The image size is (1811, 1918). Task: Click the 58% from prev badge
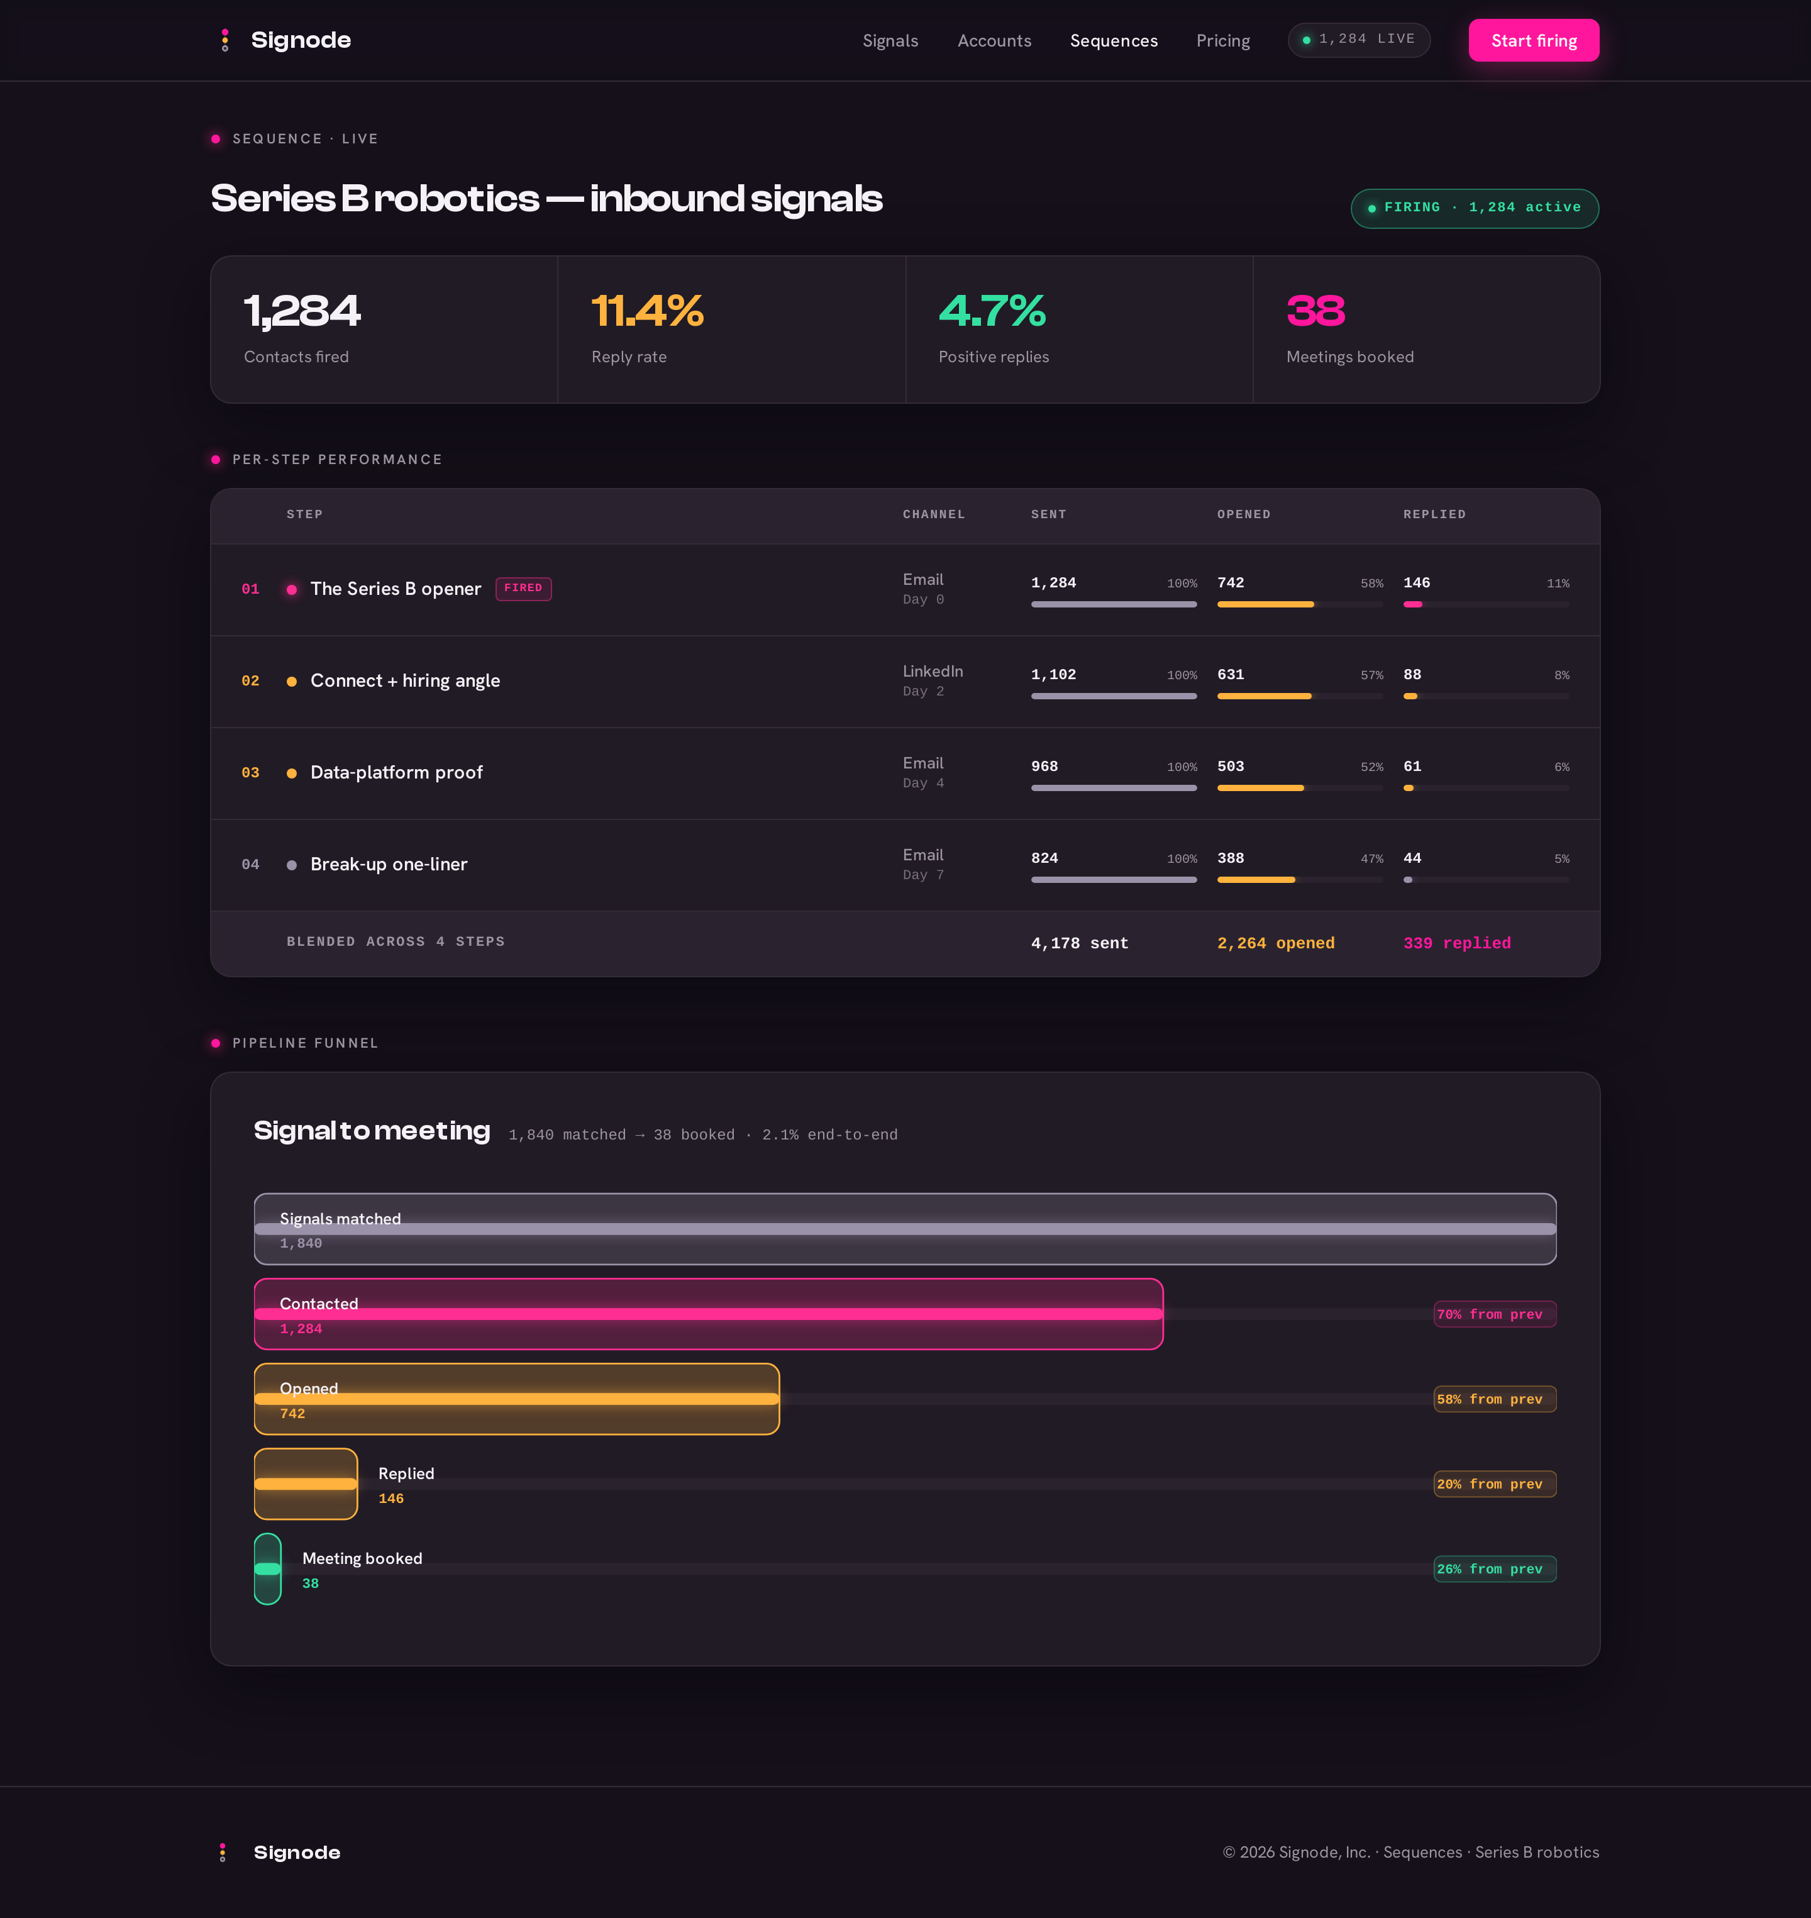pos(1494,1399)
